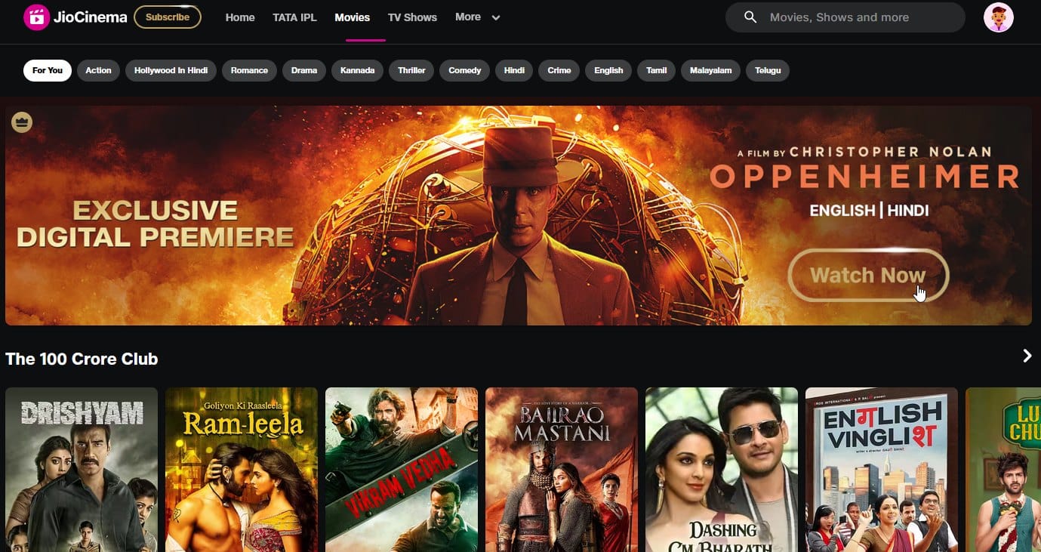The height and width of the screenshot is (552, 1041).
Task: Go to Home tab
Action: pyautogui.click(x=240, y=17)
